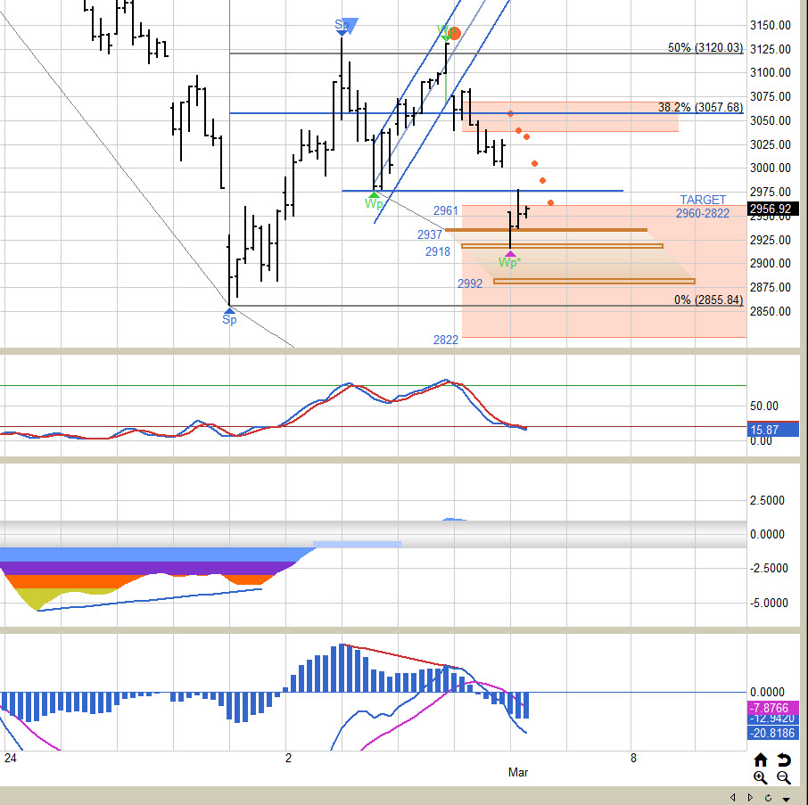Click the home icon to reset chart view

[x=761, y=760]
